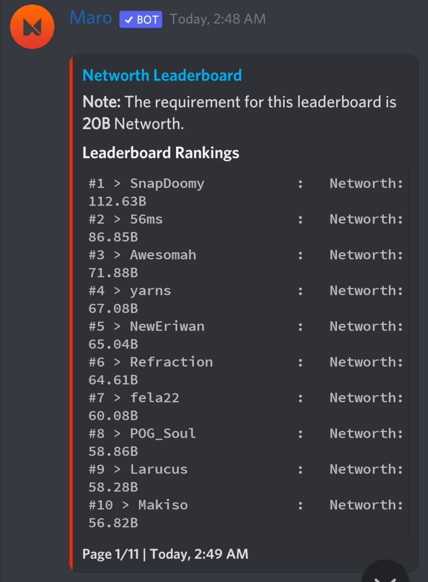Click the 112.63B networth value
This screenshot has width=428, height=582.
[x=117, y=201]
